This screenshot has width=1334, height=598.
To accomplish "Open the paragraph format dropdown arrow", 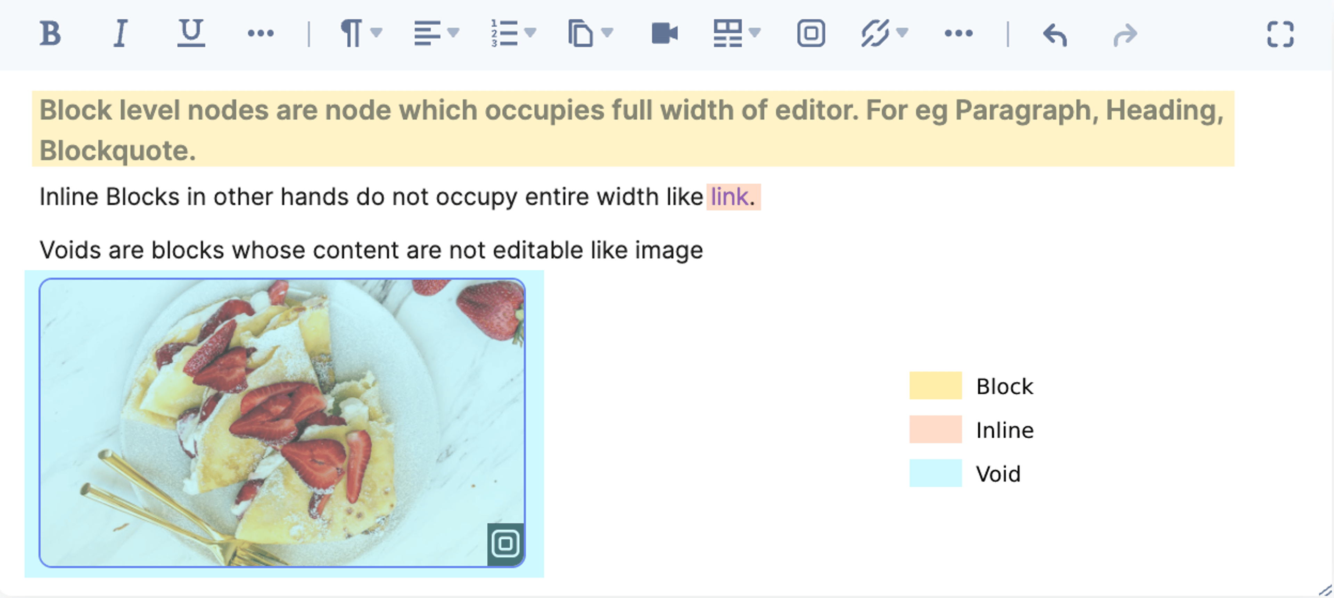I will pos(377,33).
